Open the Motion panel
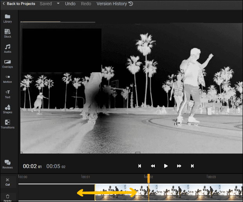Image resolution: width=243 pixels, height=202 pixels. 7,79
